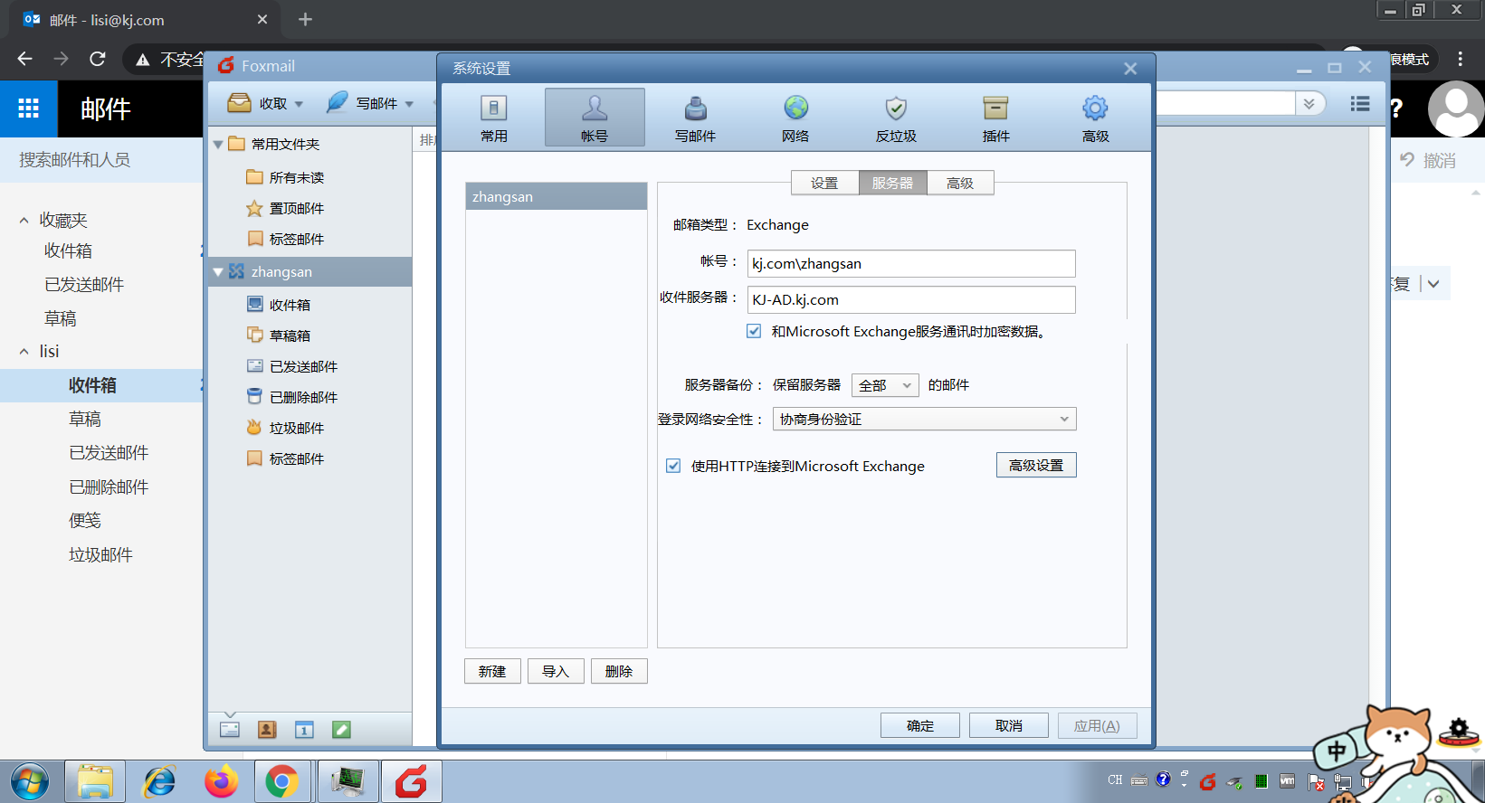Open the file explorer taskbar icon
The width and height of the screenshot is (1485, 803).
95,781
